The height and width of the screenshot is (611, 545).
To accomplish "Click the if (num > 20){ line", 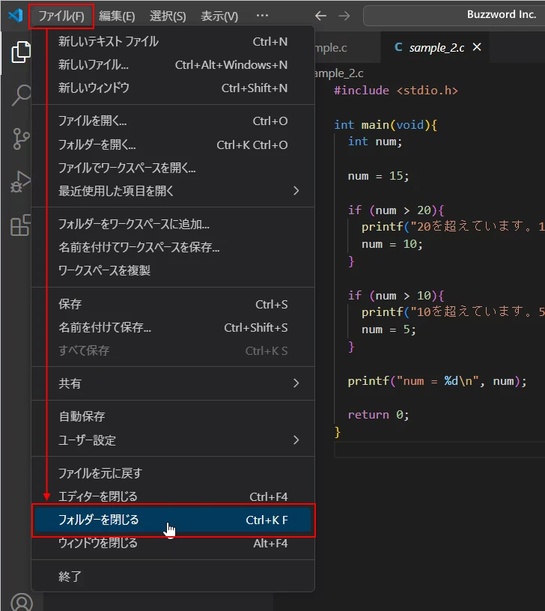I will [396, 210].
